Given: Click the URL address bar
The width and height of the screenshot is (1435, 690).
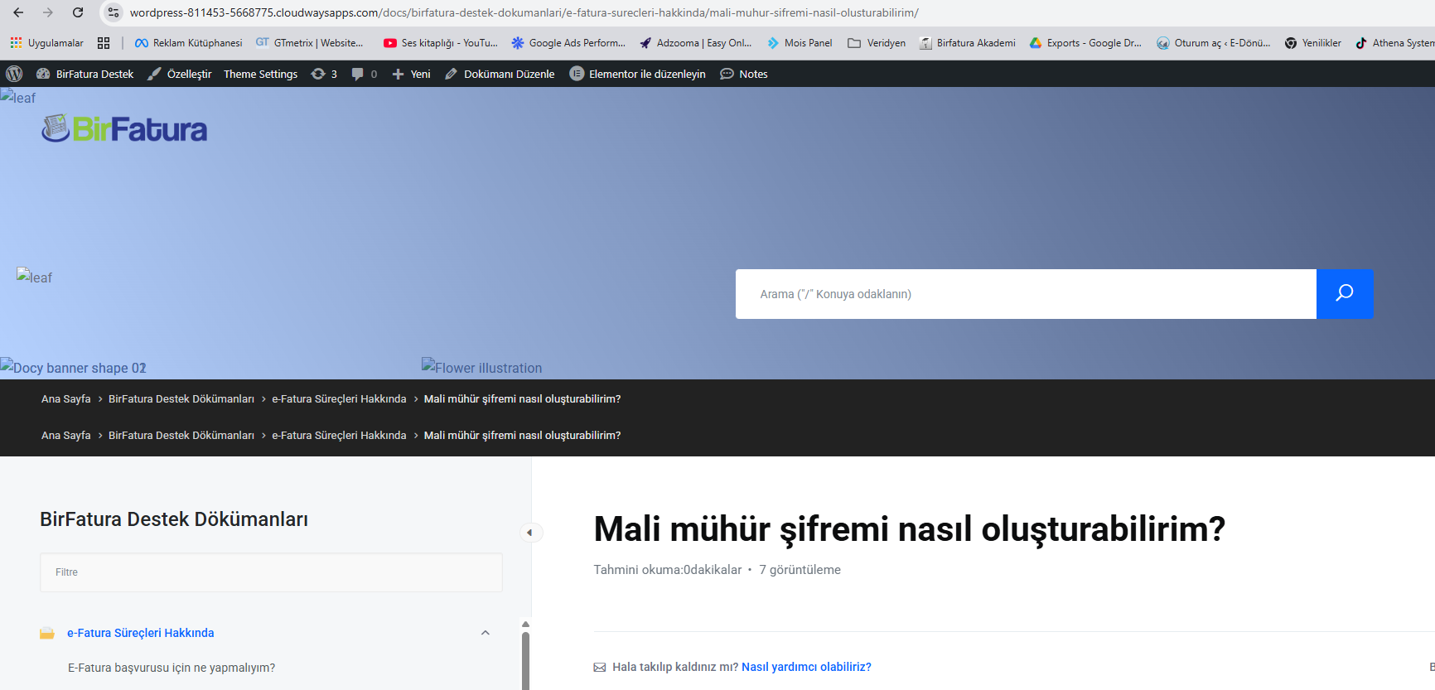Looking at the screenshot, I should [x=524, y=12].
